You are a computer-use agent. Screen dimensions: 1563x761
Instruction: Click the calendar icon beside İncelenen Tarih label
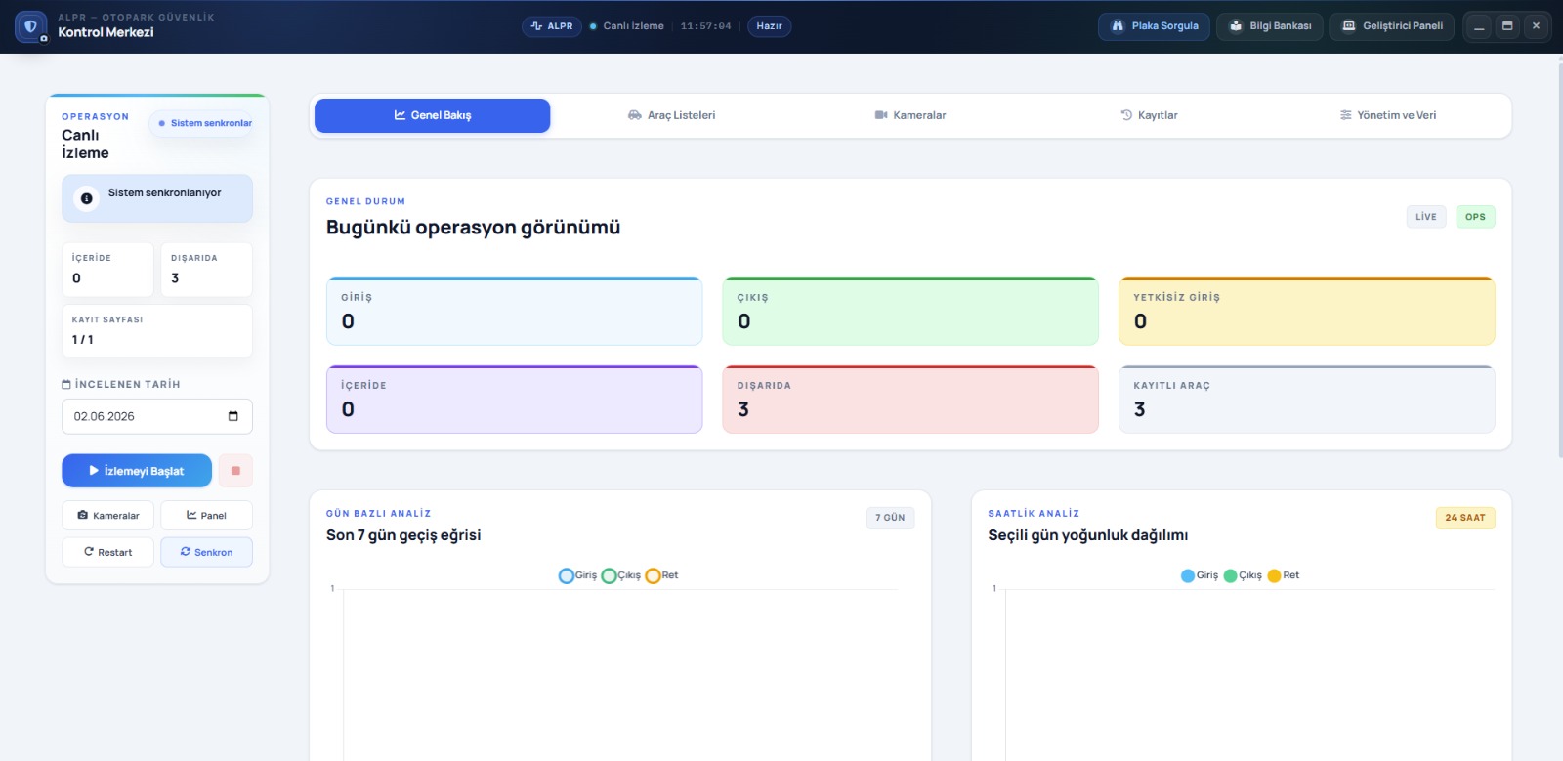66,384
